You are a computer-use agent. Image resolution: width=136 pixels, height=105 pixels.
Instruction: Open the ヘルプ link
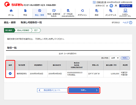click(x=125, y=23)
